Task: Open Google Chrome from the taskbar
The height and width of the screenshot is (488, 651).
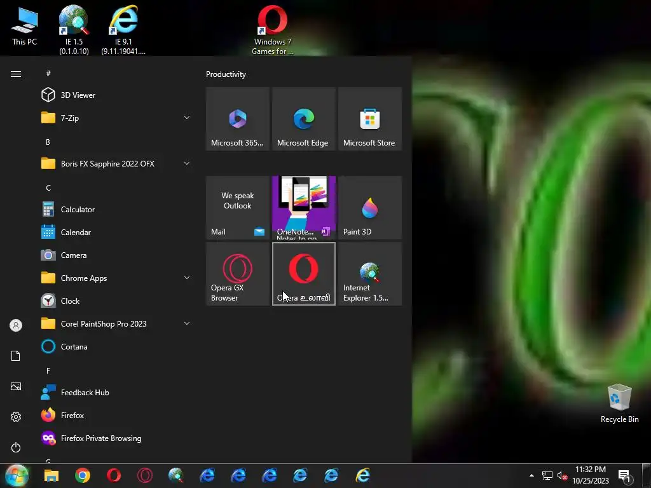Action: click(83, 475)
